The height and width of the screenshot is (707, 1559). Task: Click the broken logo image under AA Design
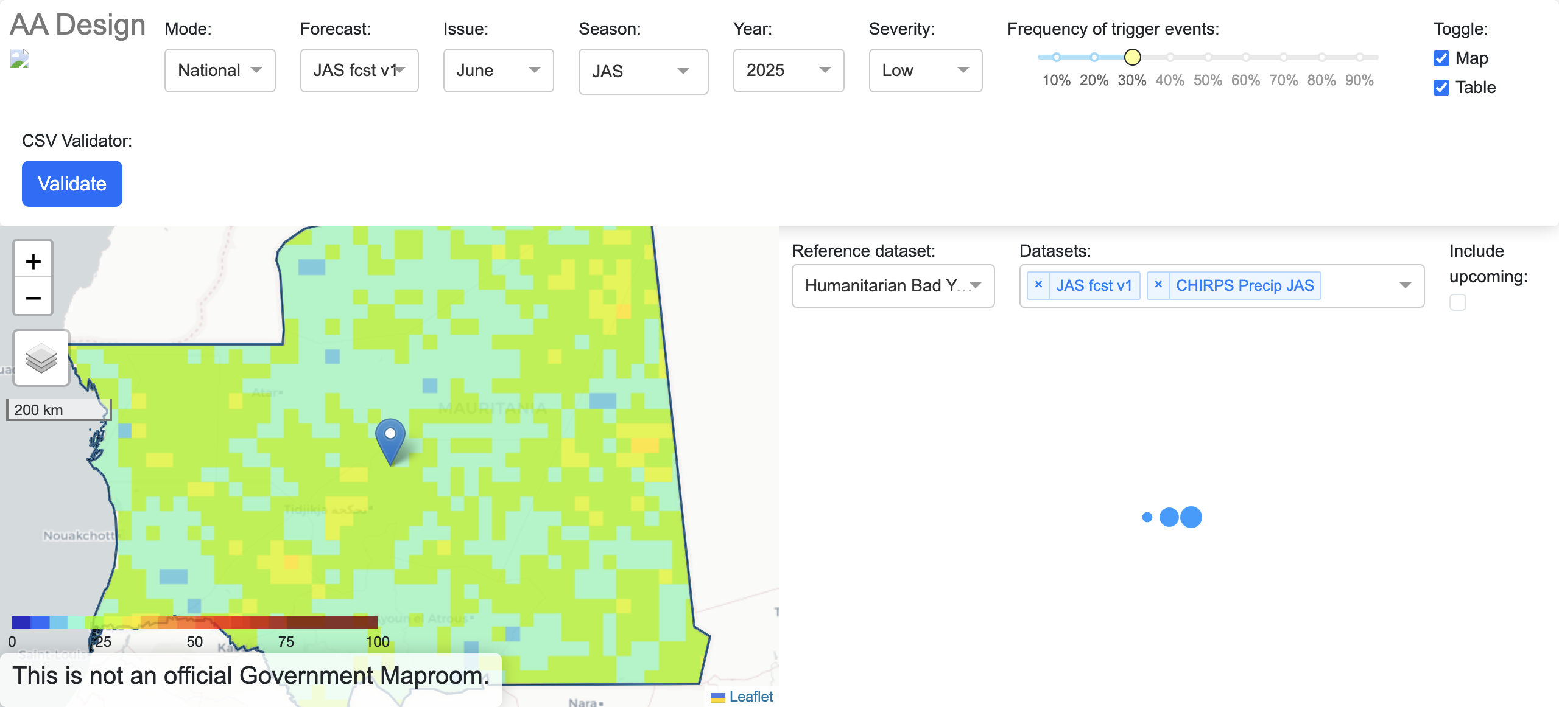point(19,59)
